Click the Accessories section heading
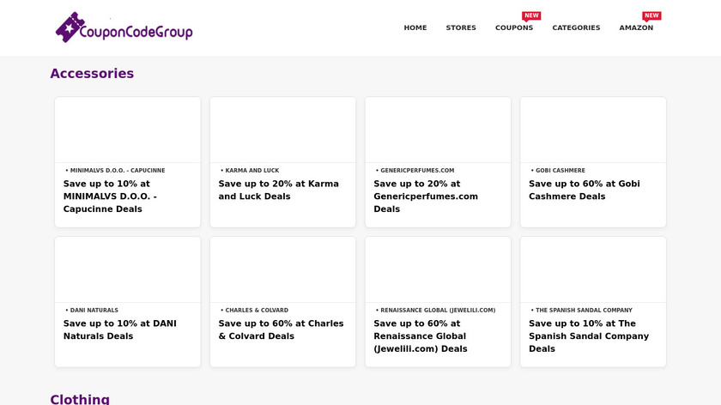Image resolution: width=721 pixels, height=405 pixels. click(92, 74)
